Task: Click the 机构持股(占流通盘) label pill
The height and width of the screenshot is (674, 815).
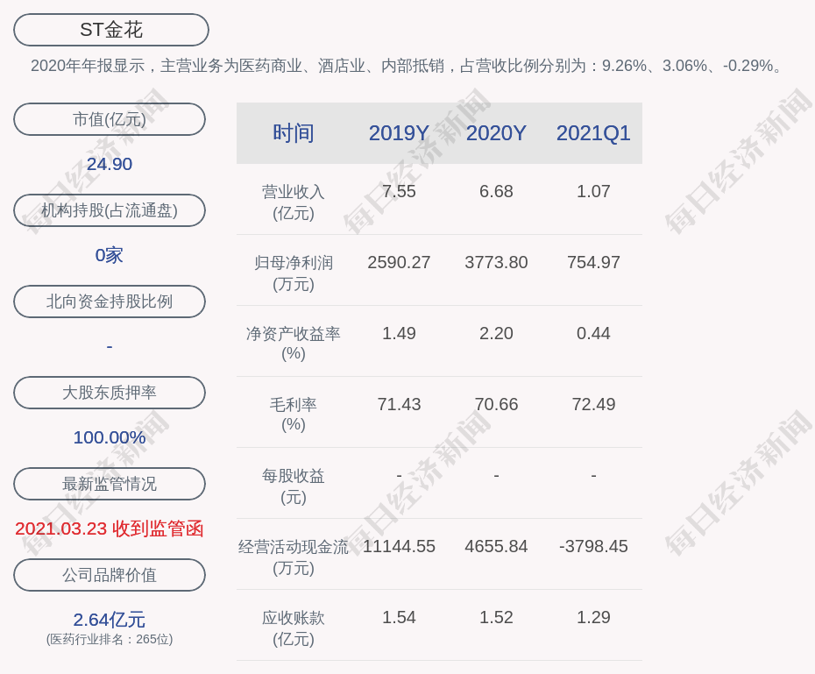Action: 110,210
